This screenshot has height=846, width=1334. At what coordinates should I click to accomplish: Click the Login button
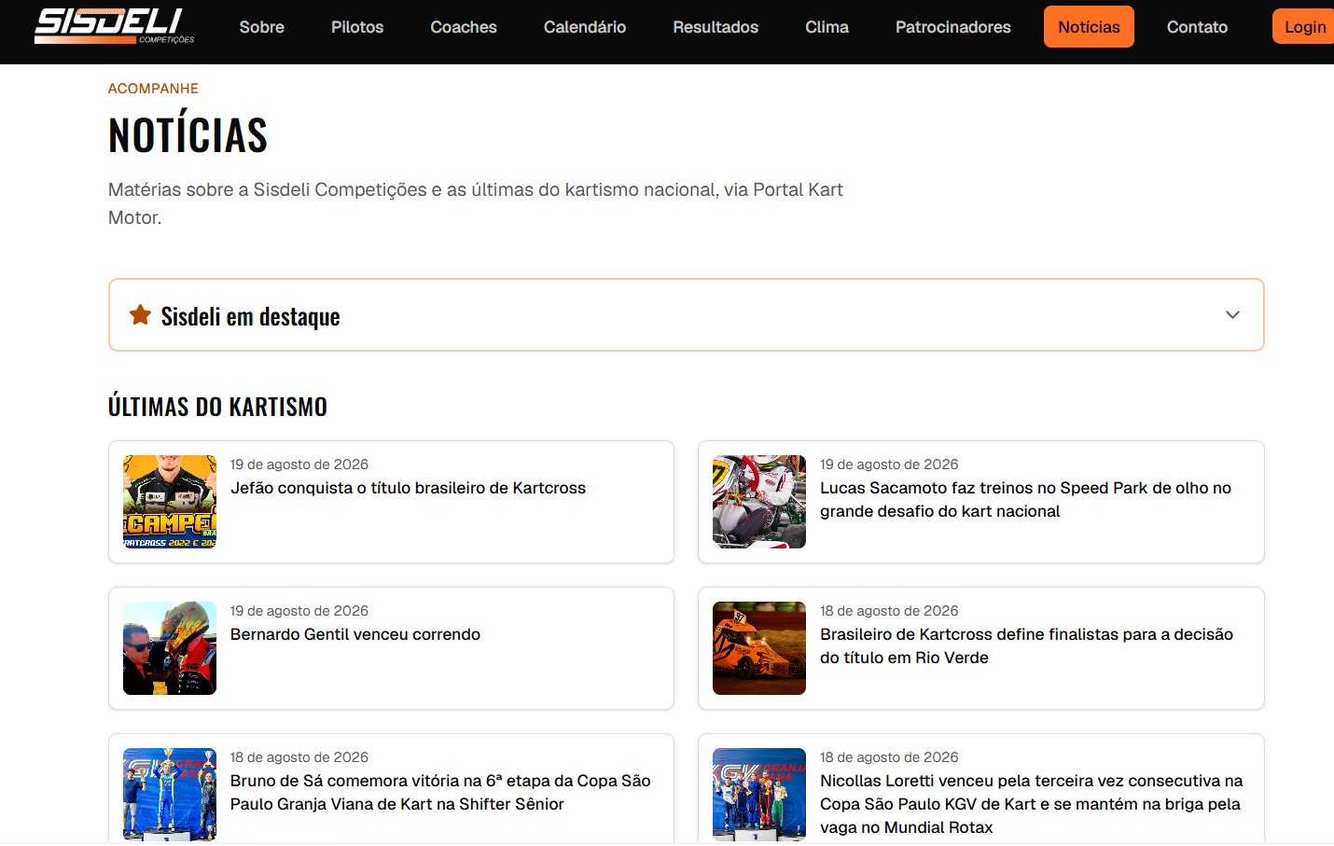pyautogui.click(x=1304, y=27)
